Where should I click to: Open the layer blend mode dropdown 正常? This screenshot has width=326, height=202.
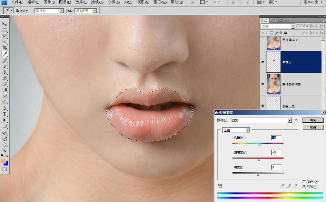coord(278,26)
